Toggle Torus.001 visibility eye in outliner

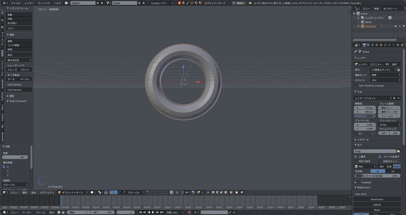pyautogui.click(x=395, y=27)
